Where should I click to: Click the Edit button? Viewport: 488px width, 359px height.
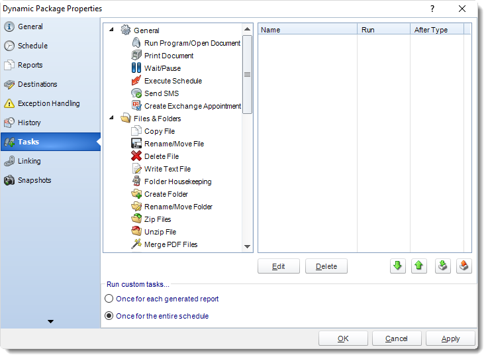(279, 266)
